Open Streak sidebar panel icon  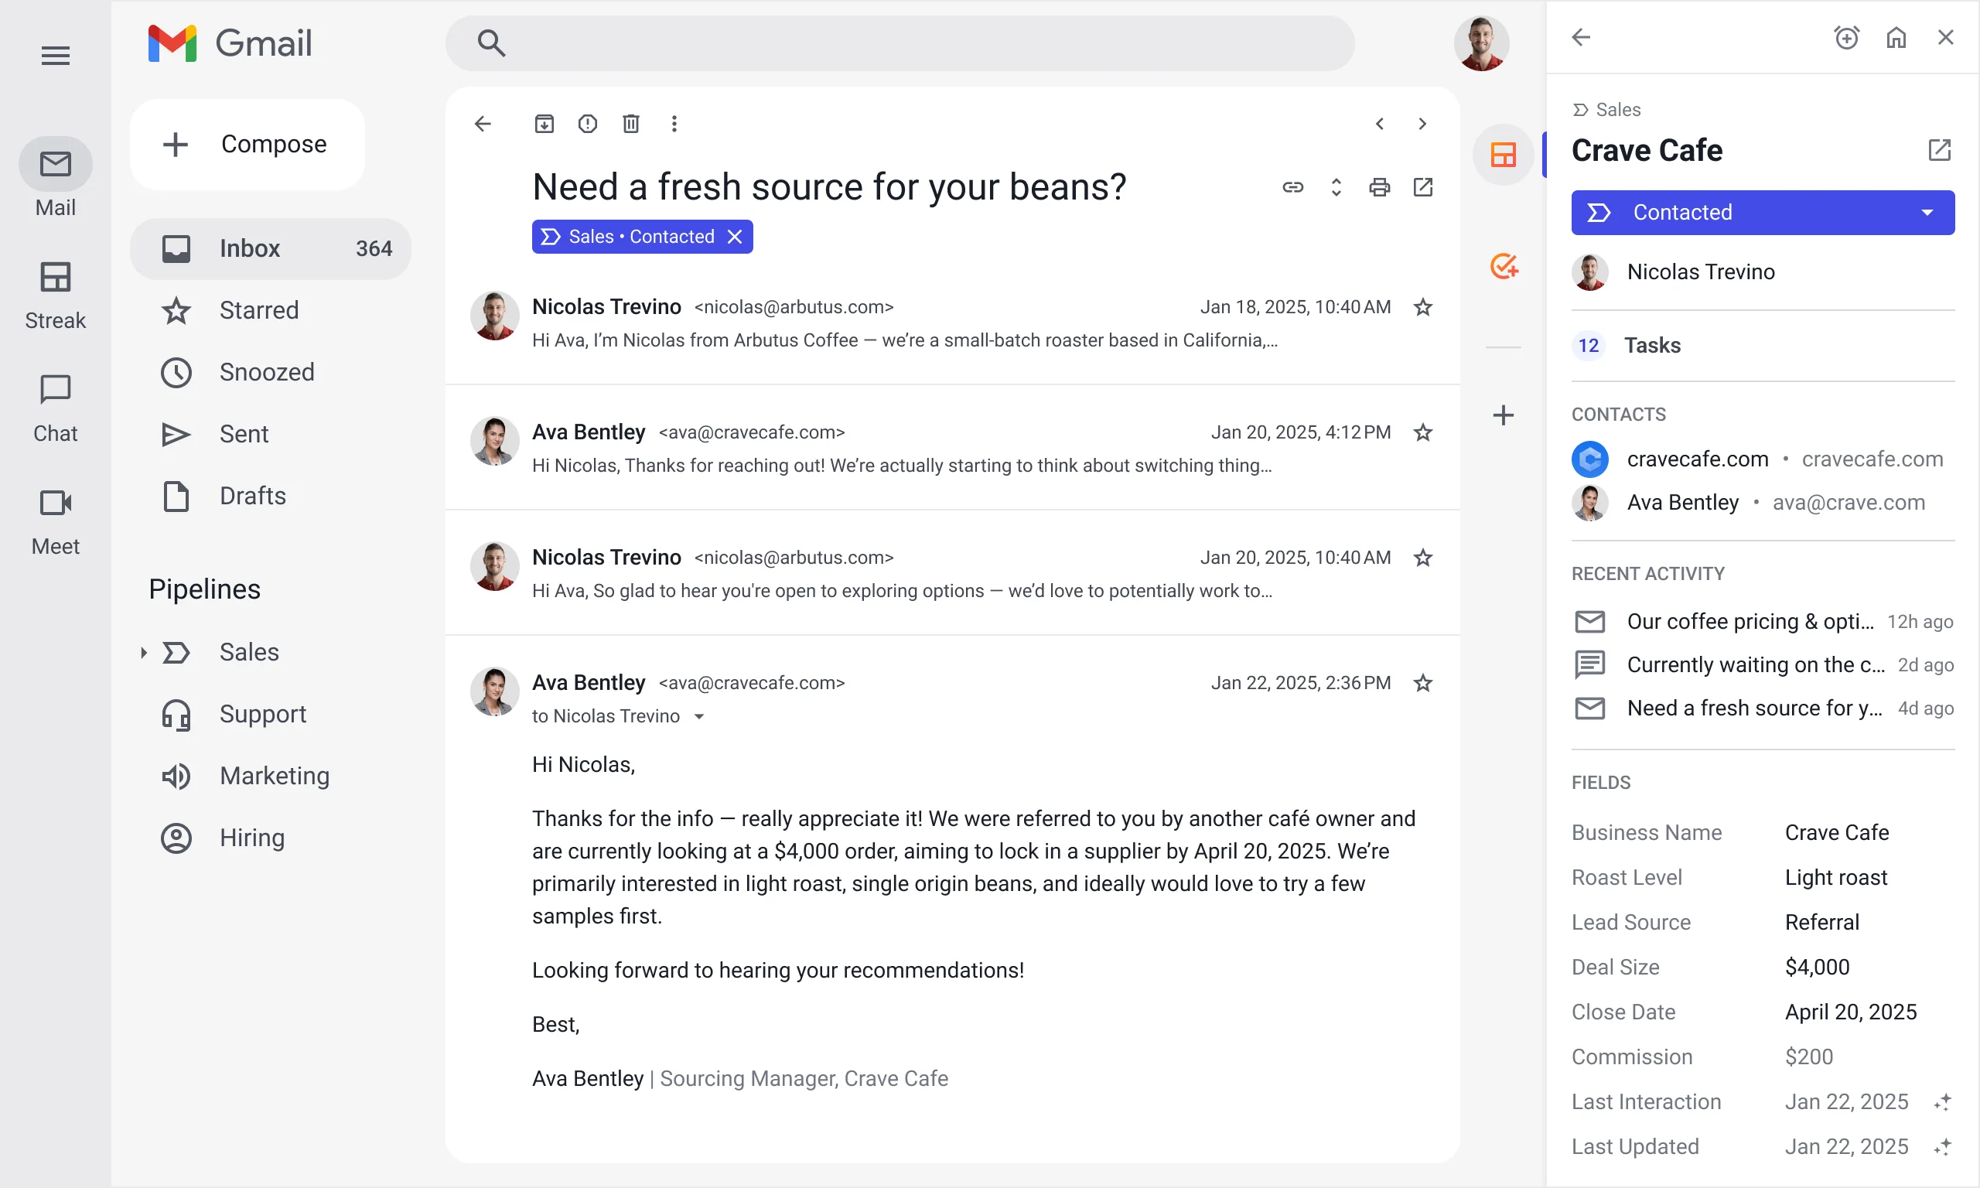click(x=1503, y=155)
